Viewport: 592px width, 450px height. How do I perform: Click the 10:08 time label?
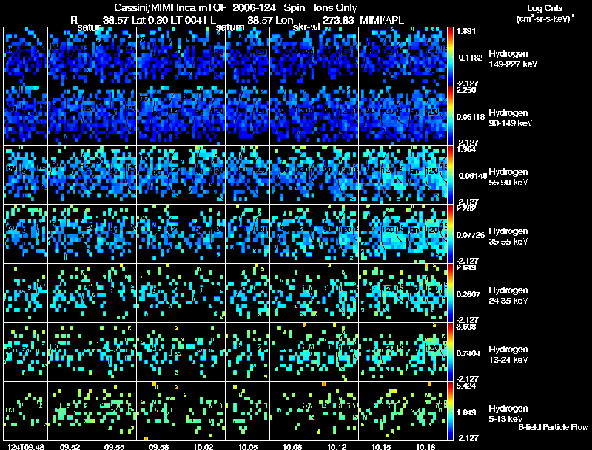coord(292,446)
